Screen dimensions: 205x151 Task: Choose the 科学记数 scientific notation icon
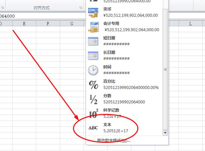click(93, 113)
